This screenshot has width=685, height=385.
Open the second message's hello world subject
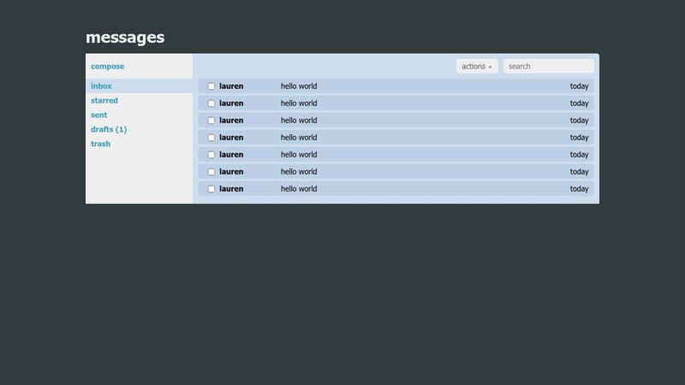click(299, 104)
